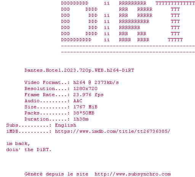Click the Size 1767 MiB value
Viewport: 195px width, 177px height.
point(85,107)
